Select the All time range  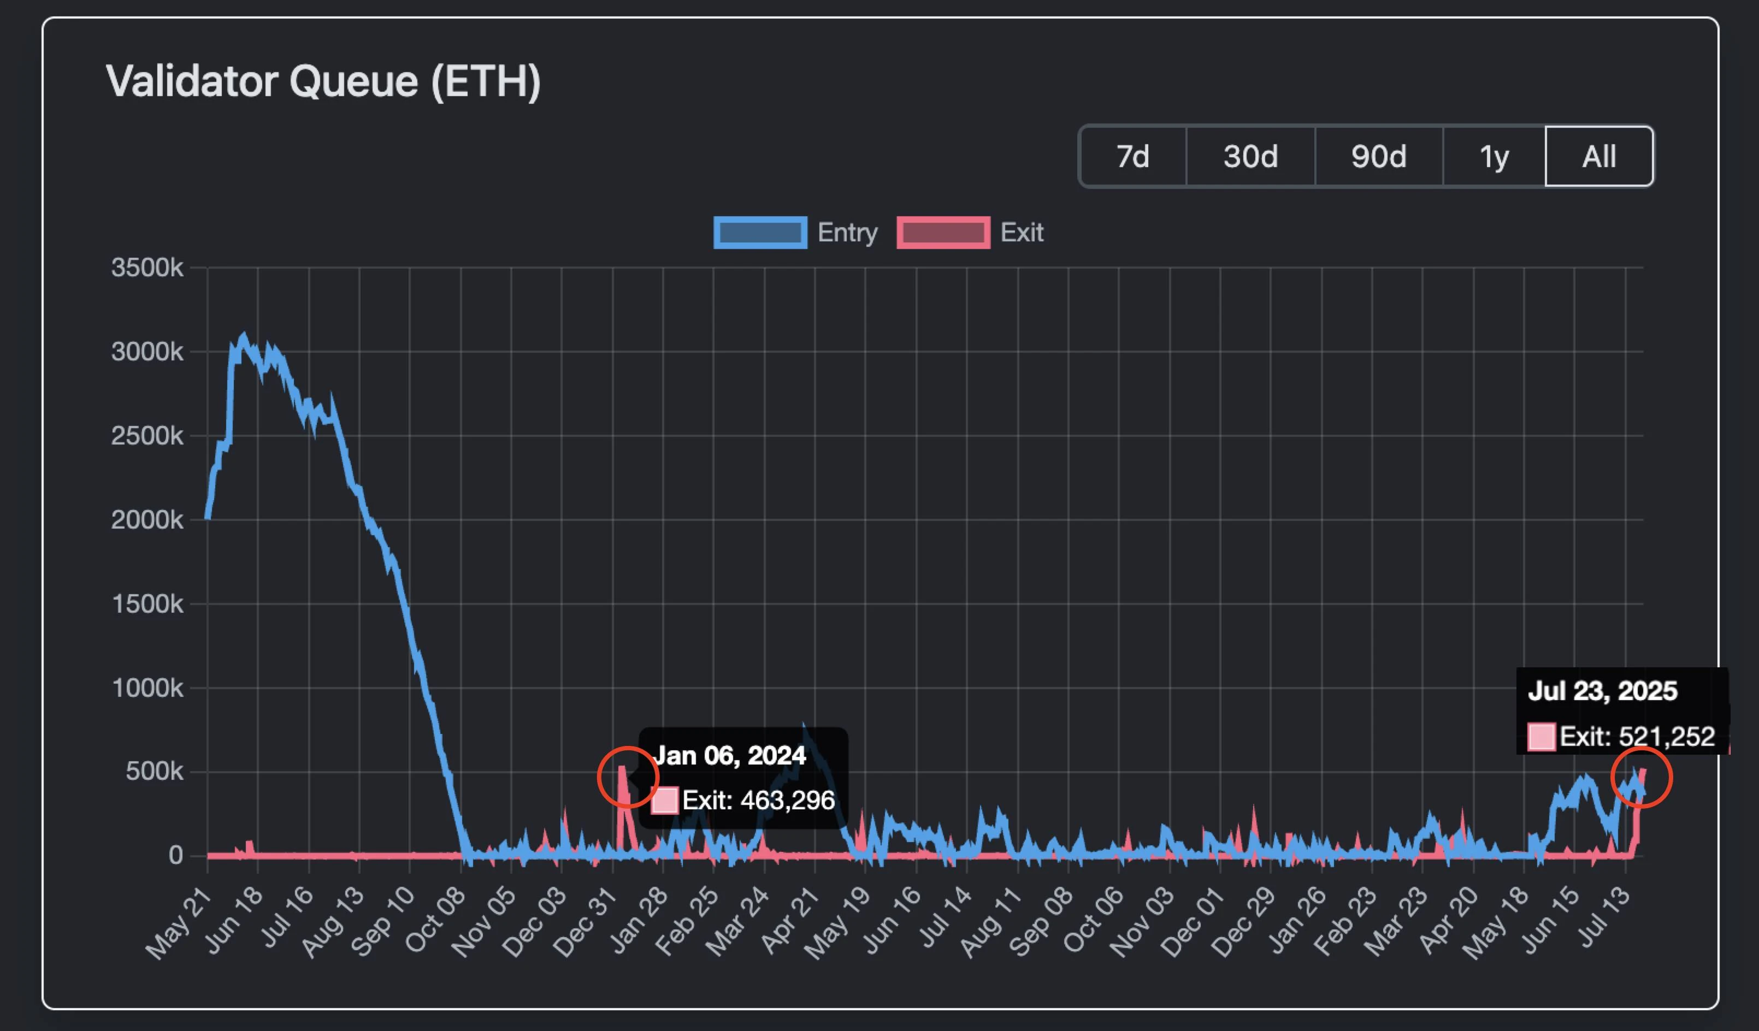point(1599,157)
